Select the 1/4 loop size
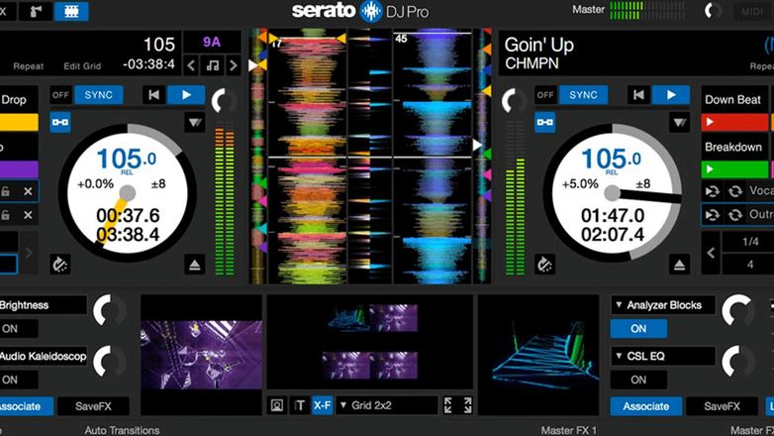 coord(750,241)
